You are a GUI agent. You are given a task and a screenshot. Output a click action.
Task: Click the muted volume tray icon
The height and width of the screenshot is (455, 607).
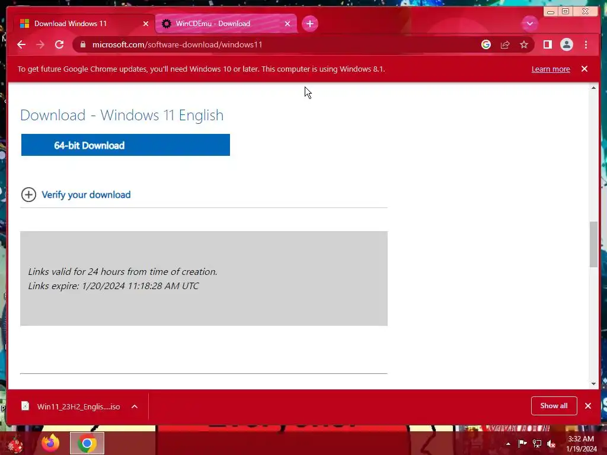pyautogui.click(x=551, y=443)
